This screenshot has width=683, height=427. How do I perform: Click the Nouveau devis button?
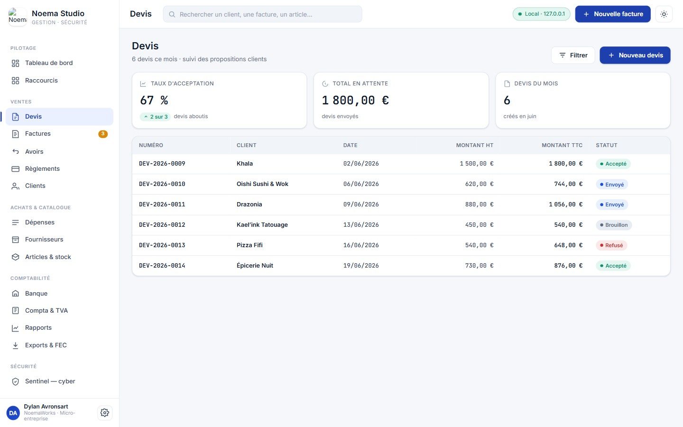pos(635,55)
